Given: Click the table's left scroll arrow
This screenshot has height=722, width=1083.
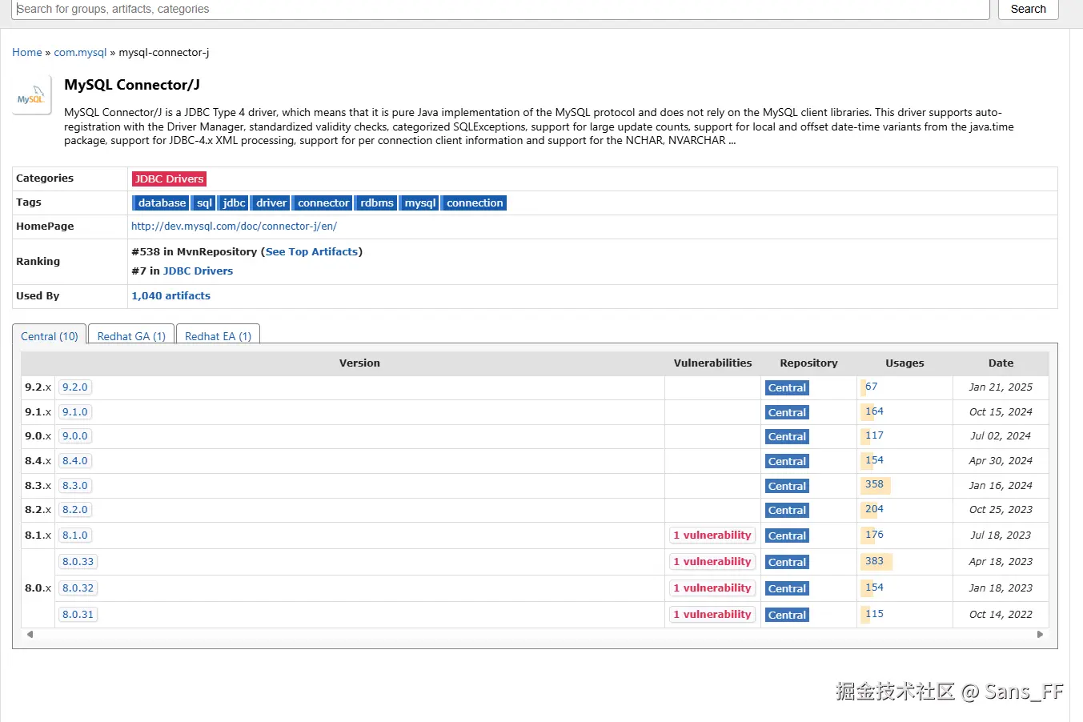Looking at the screenshot, I should [x=30, y=634].
